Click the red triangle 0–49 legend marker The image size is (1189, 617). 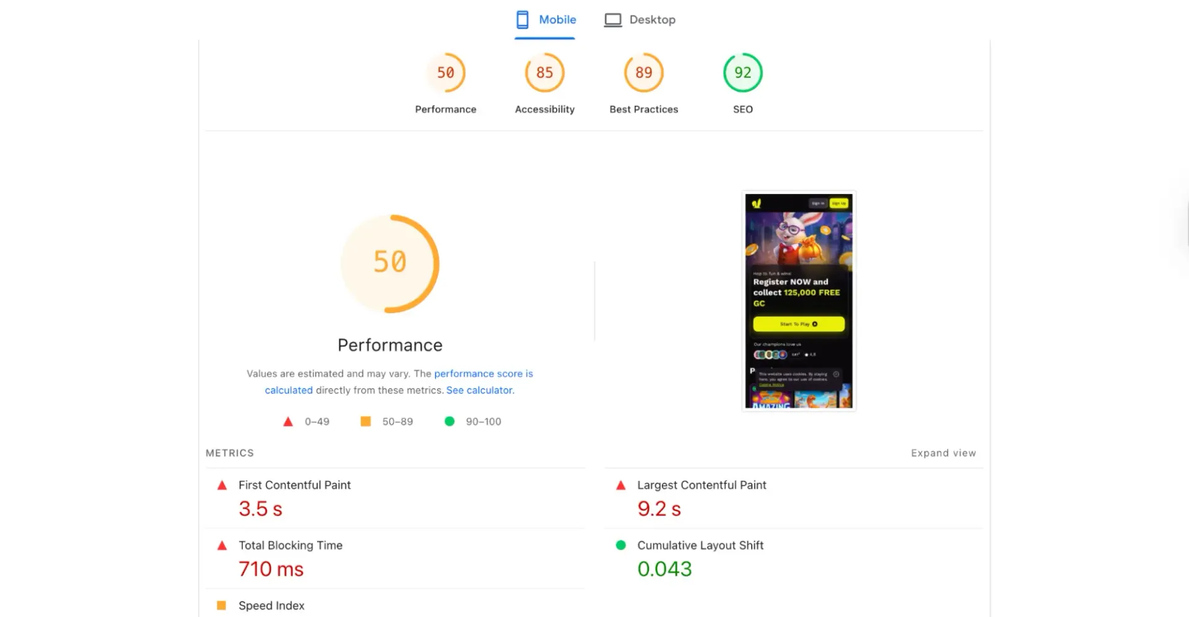click(288, 421)
